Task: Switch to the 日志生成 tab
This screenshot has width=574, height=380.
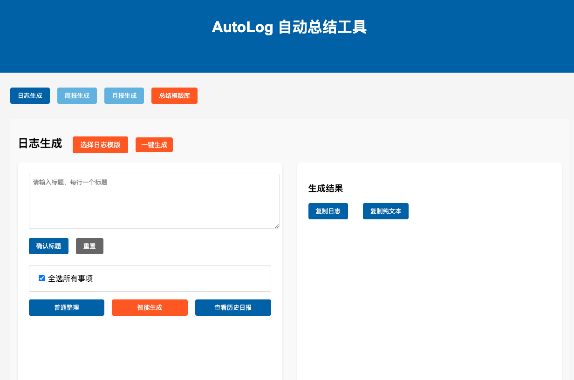Action: pyautogui.click(x=30, y=96)
